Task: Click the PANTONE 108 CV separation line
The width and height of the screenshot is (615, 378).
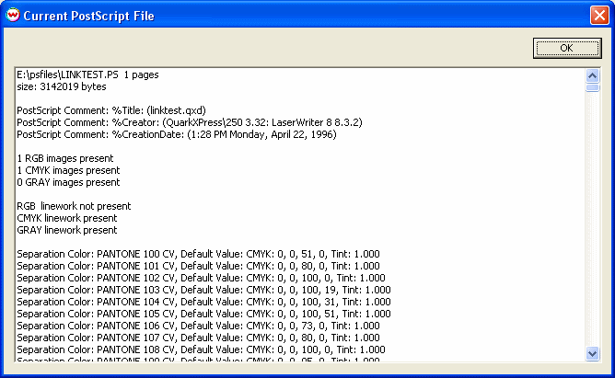Action: [201, 349]
